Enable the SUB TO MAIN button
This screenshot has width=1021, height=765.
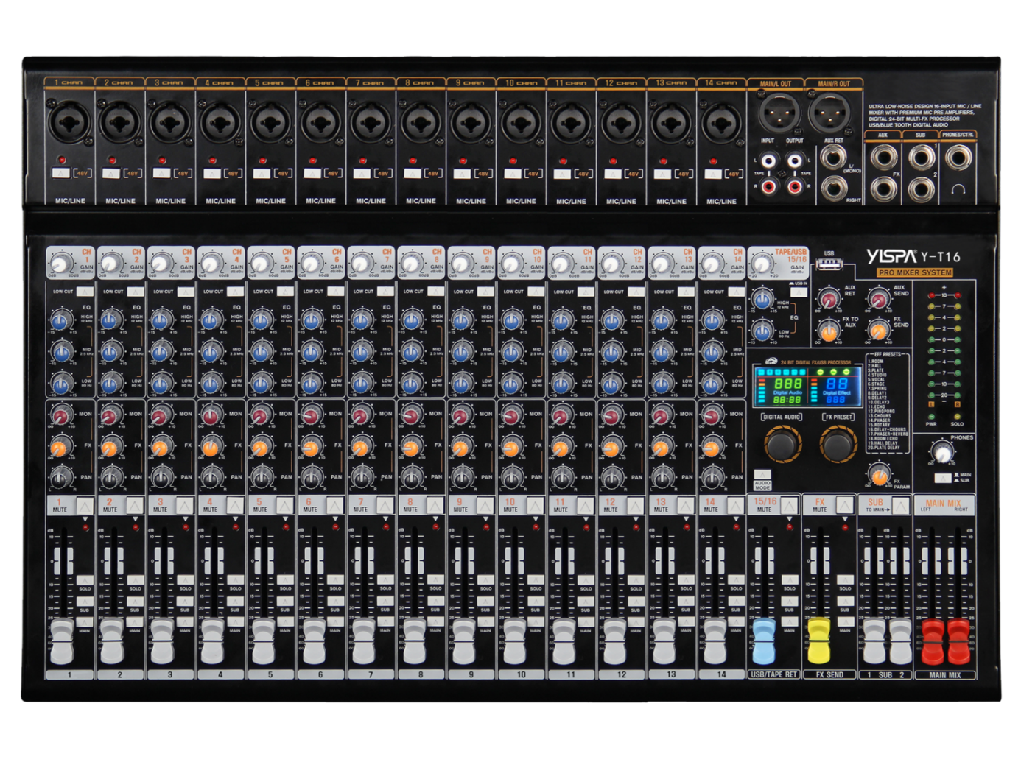point(900,506)
